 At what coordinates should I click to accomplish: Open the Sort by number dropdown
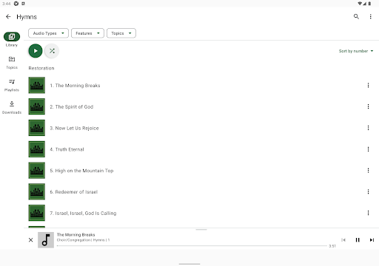(356, 51)
